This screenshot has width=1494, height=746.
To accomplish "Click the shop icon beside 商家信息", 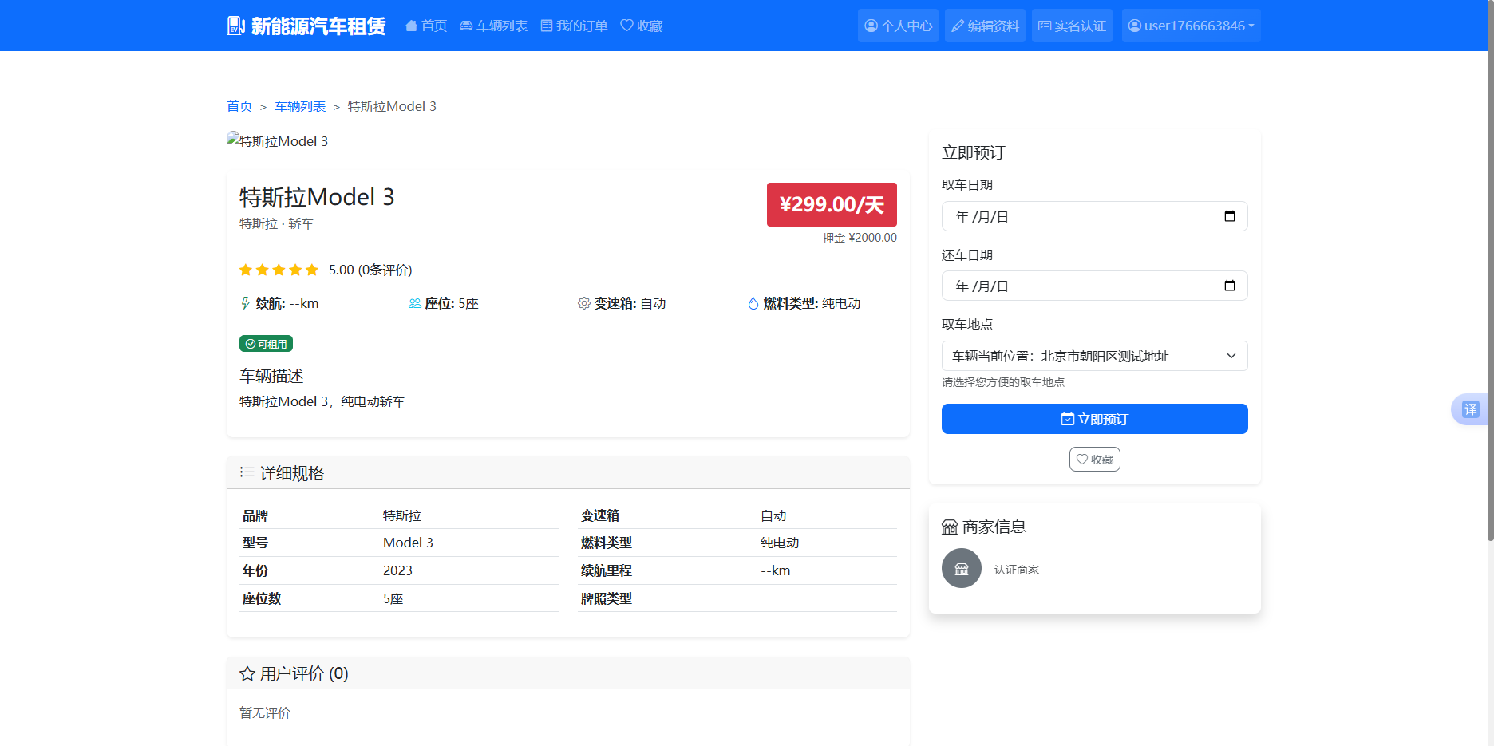I will [950, 527].
